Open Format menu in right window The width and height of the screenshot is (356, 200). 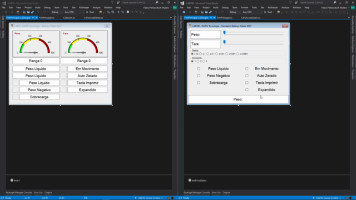[x=244, y=7]
